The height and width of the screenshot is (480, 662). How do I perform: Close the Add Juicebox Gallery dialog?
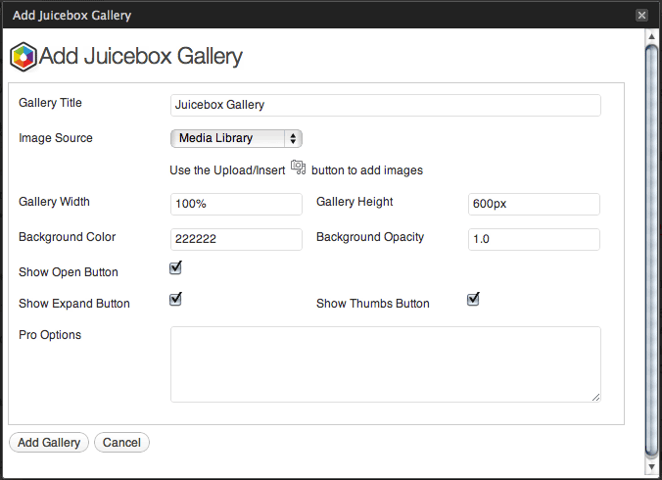click(x=641, y=16)
